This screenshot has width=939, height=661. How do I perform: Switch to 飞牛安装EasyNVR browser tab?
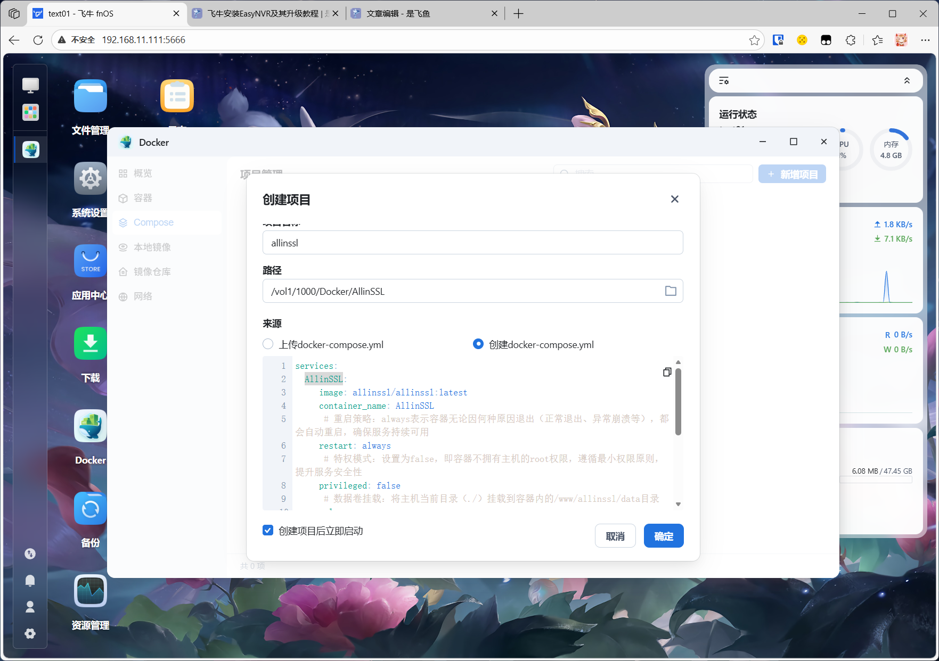pyautogui.click(x=265, y=13)
